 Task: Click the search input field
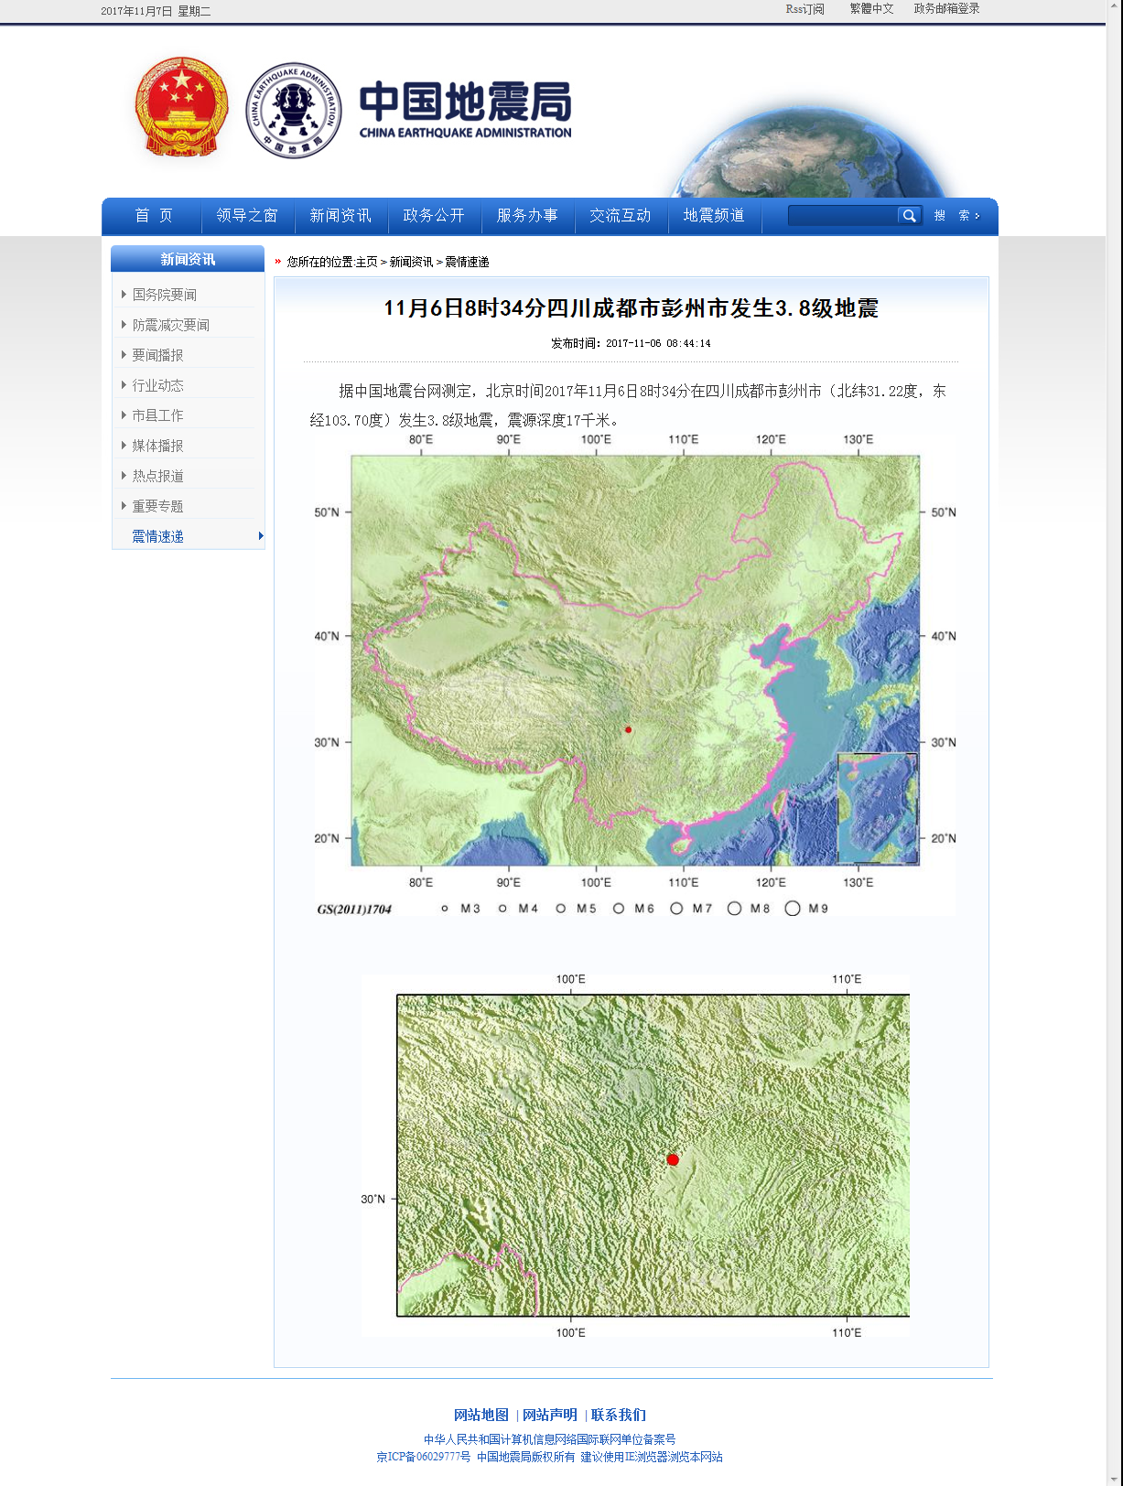[x=842, y=216]
